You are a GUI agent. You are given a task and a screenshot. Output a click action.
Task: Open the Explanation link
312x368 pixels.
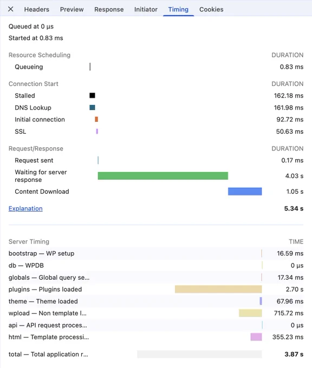[25, 208]
